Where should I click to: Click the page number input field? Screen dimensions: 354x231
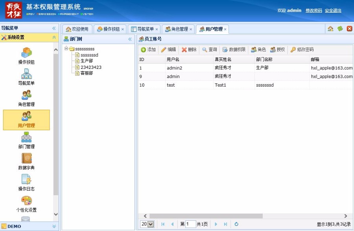click(x=190, y=224)
